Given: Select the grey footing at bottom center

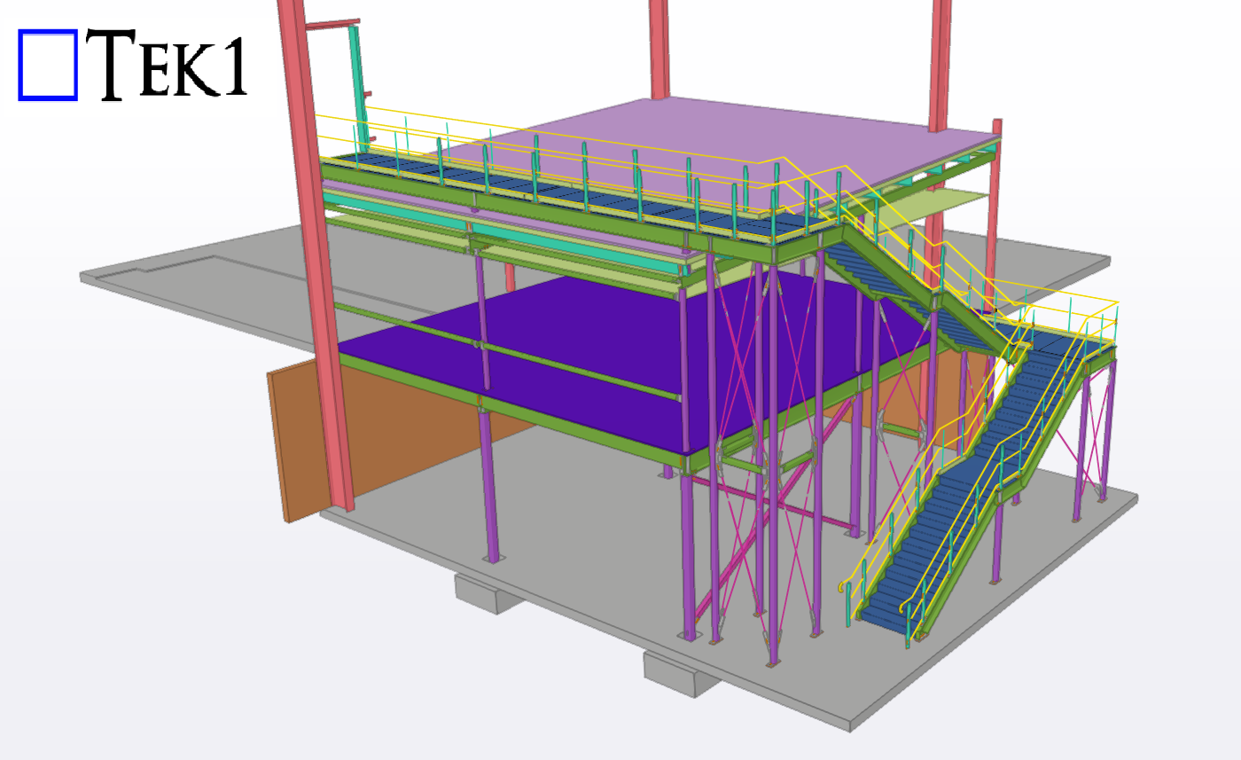Looking at the screenshot, I should 680,671.
